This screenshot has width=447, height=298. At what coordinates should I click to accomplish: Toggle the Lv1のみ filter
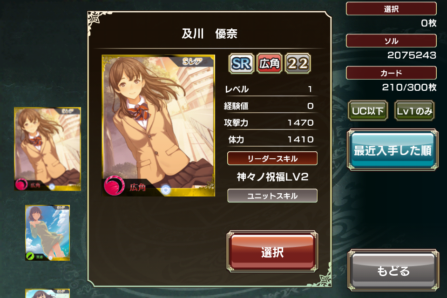click(x=414, y=111)
